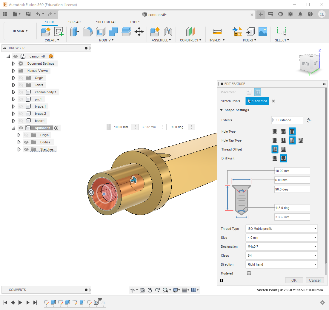The image size is (329, 310).
Task: Click the Cancel button
Action: [315, 280]
